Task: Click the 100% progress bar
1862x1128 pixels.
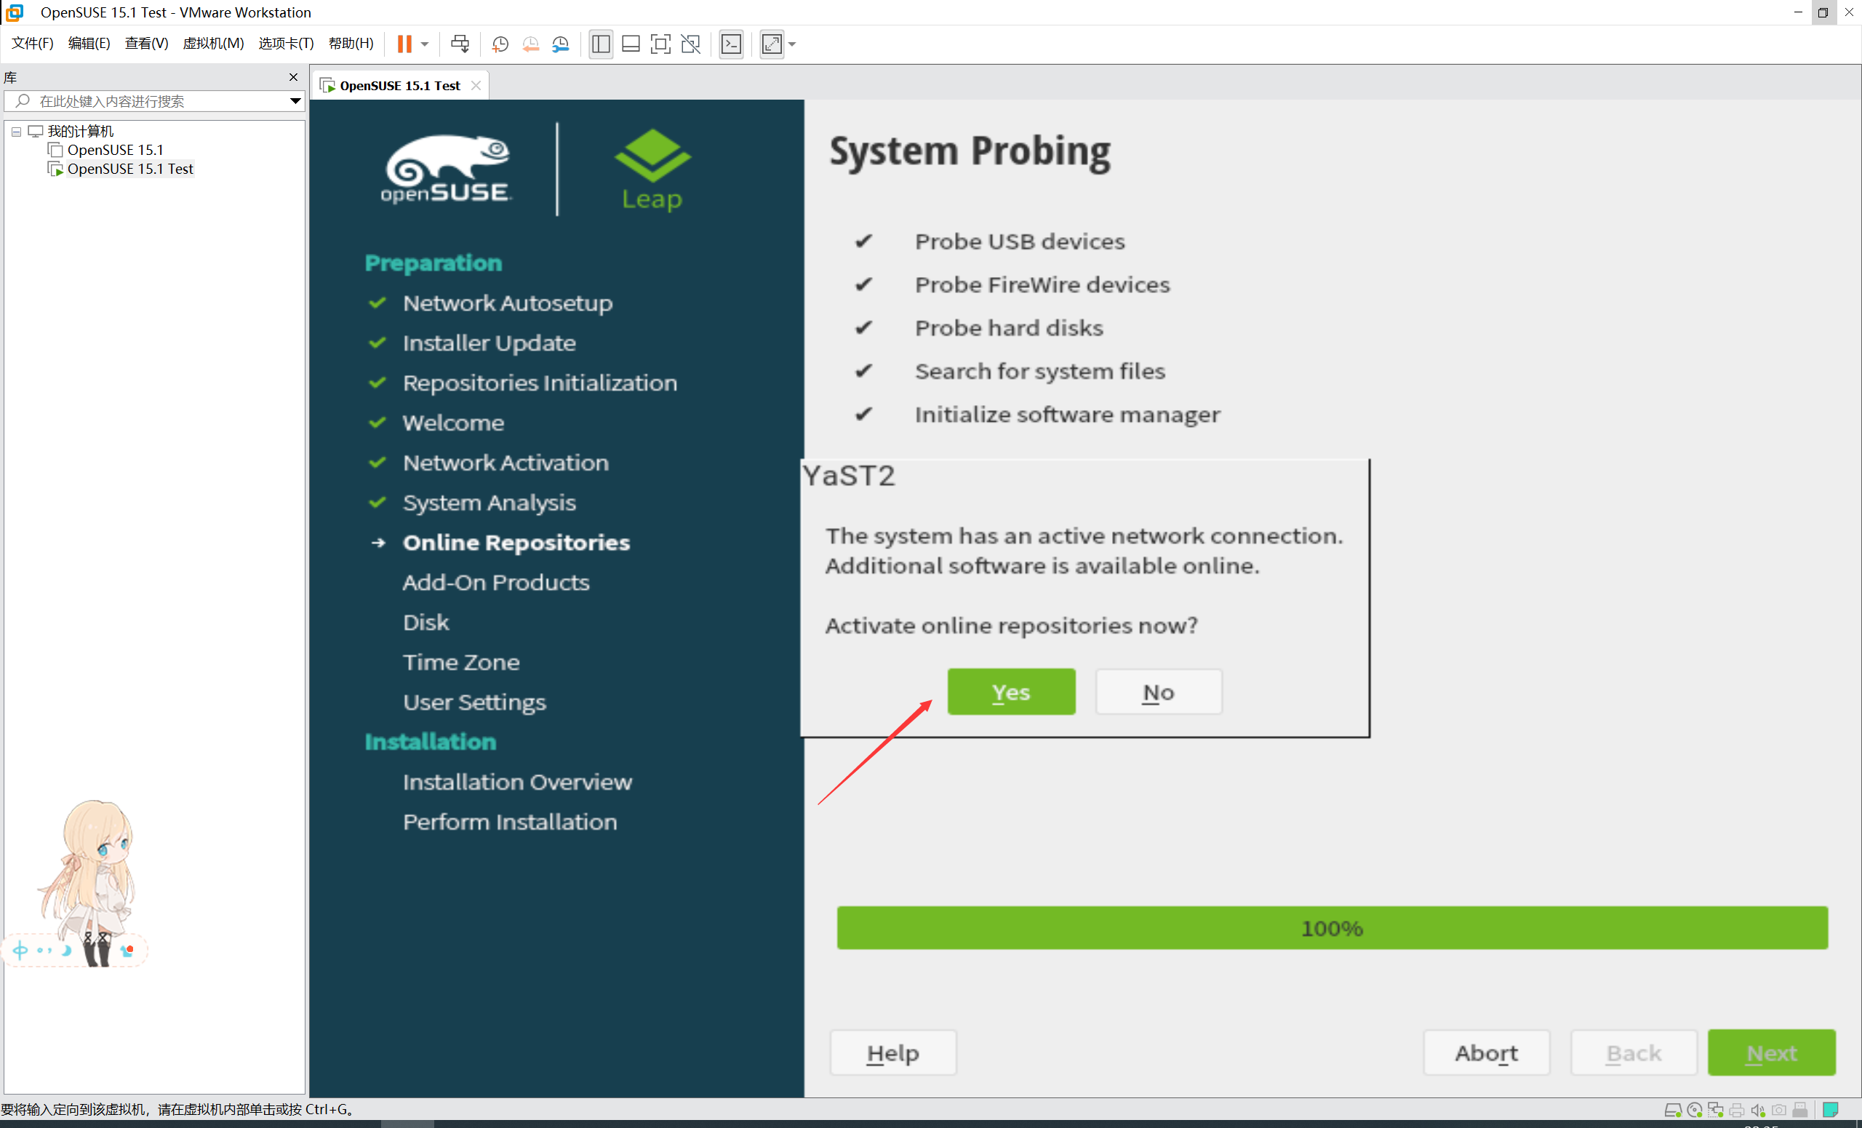Action: coord(1332,927)
